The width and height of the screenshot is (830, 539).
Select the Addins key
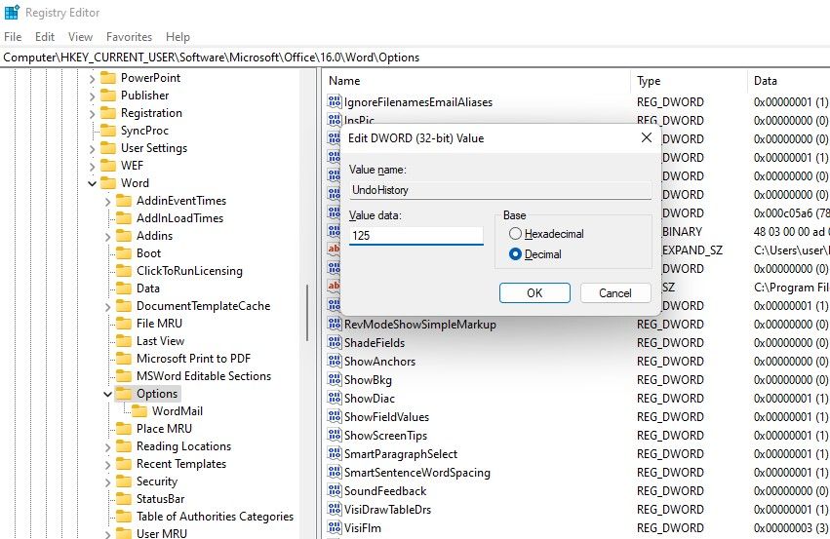pyautogui.click(x=154, y=235)
